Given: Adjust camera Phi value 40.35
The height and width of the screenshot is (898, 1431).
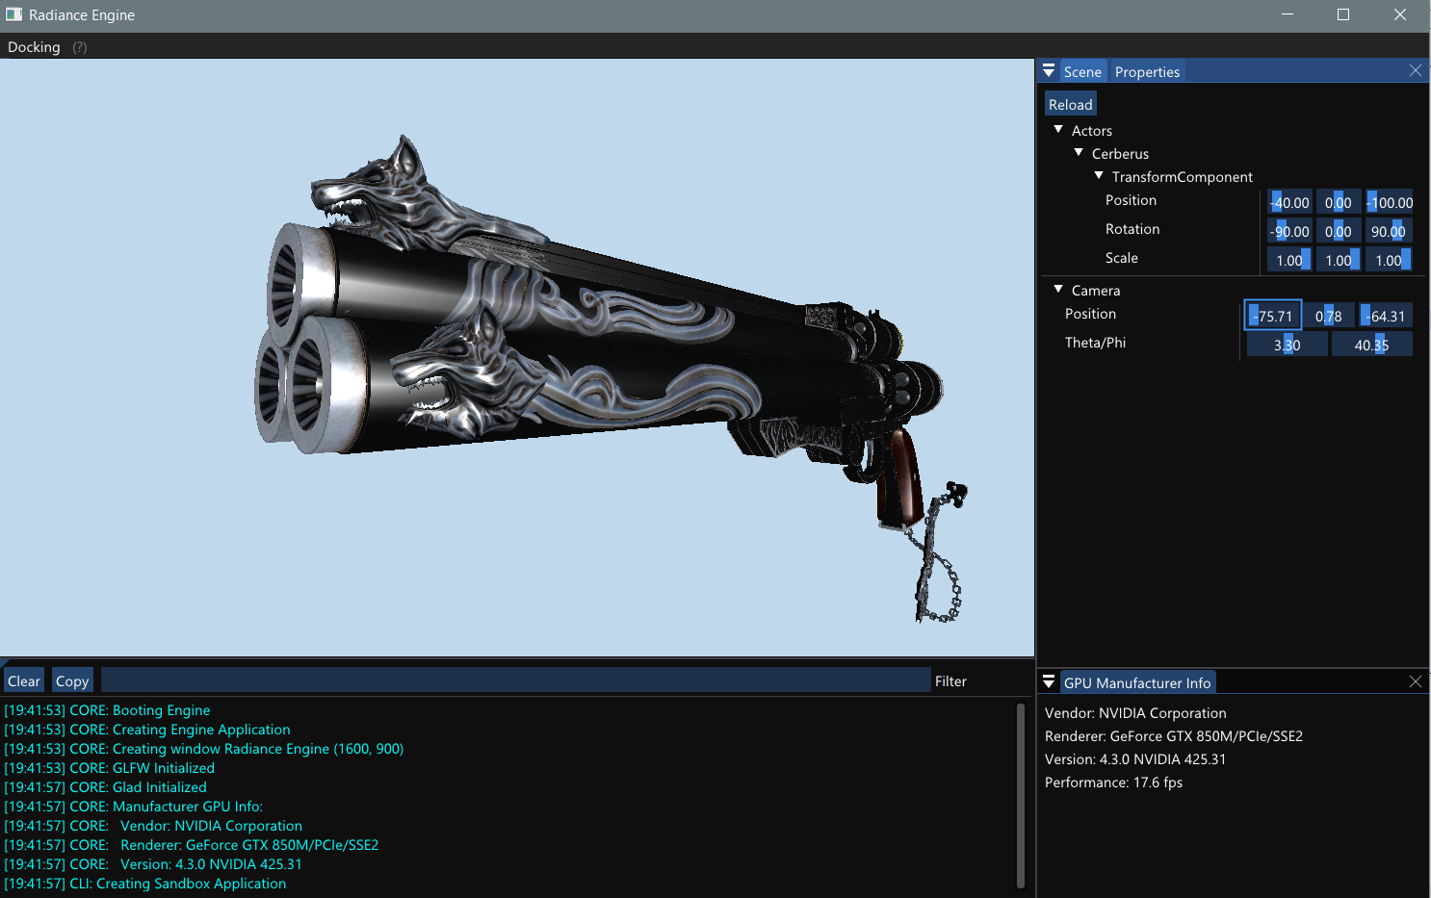Looking at the screenshot, I should [1372, 345].
